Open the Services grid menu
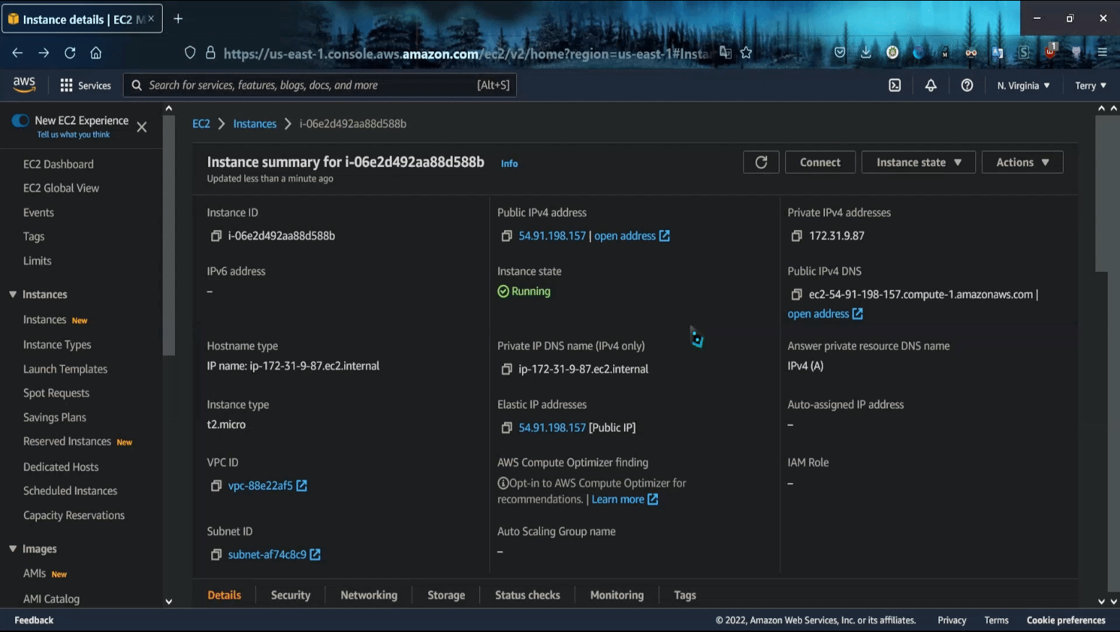1120x632 pixels. pos(85,85)
